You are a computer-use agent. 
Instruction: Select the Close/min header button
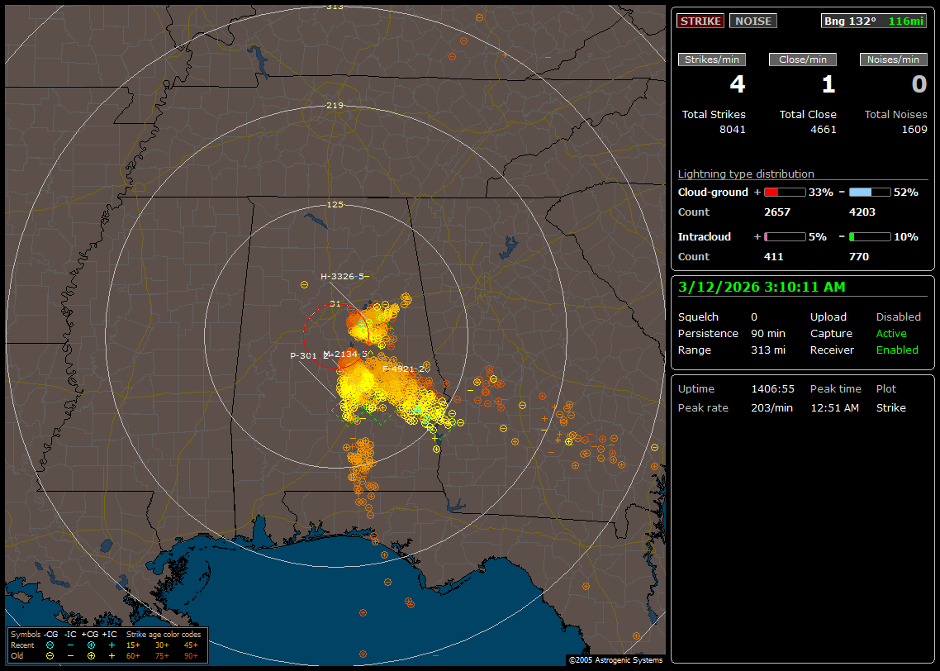click(x=803, y=59)
